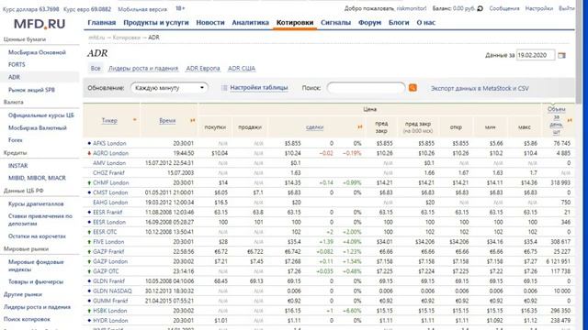Image resolution: width=588 pixels, height=330 pixels.
Task: Open Forex in sidebar
Action: coord(16,140)
